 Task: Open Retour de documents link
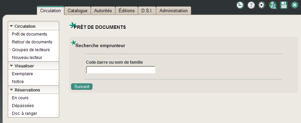pyautogui.click(x=32, y=42)
